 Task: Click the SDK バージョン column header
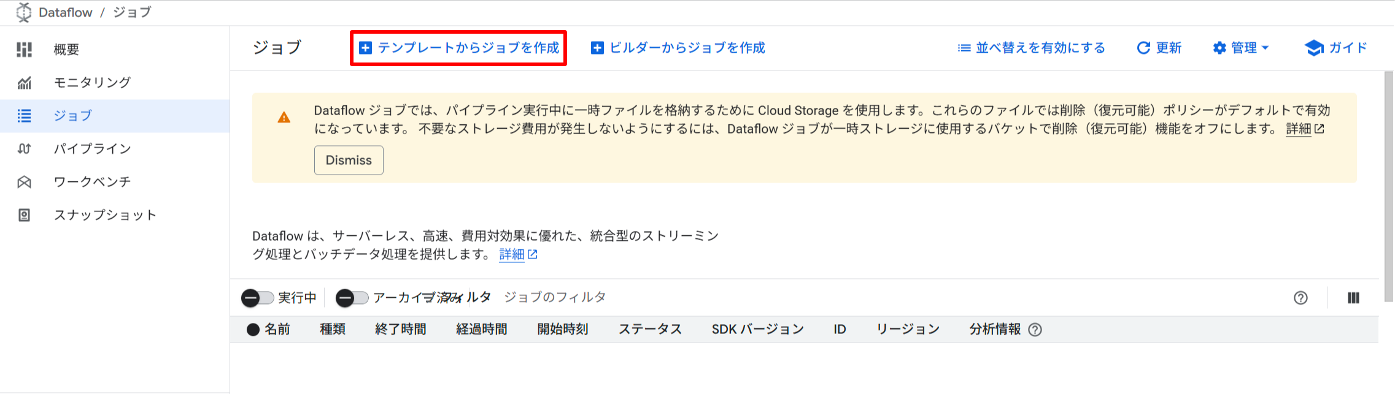(758, 330)
